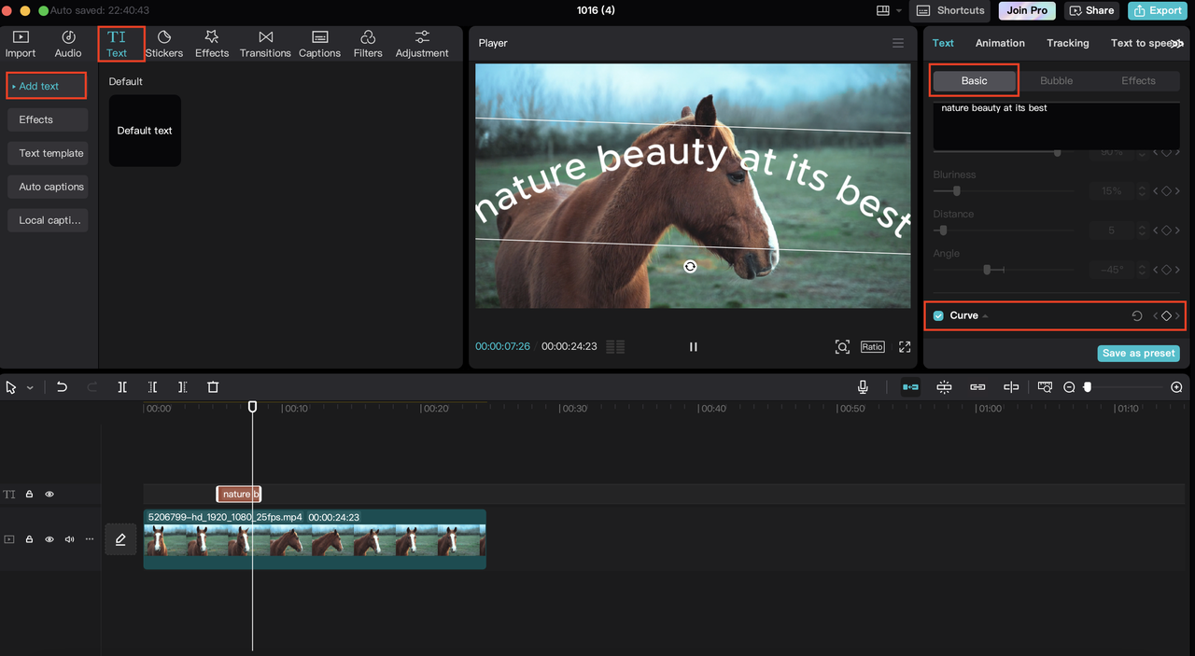Screen dimensions: 1195x656
Task: Open the Ratio selector
Action: point(872,346)
